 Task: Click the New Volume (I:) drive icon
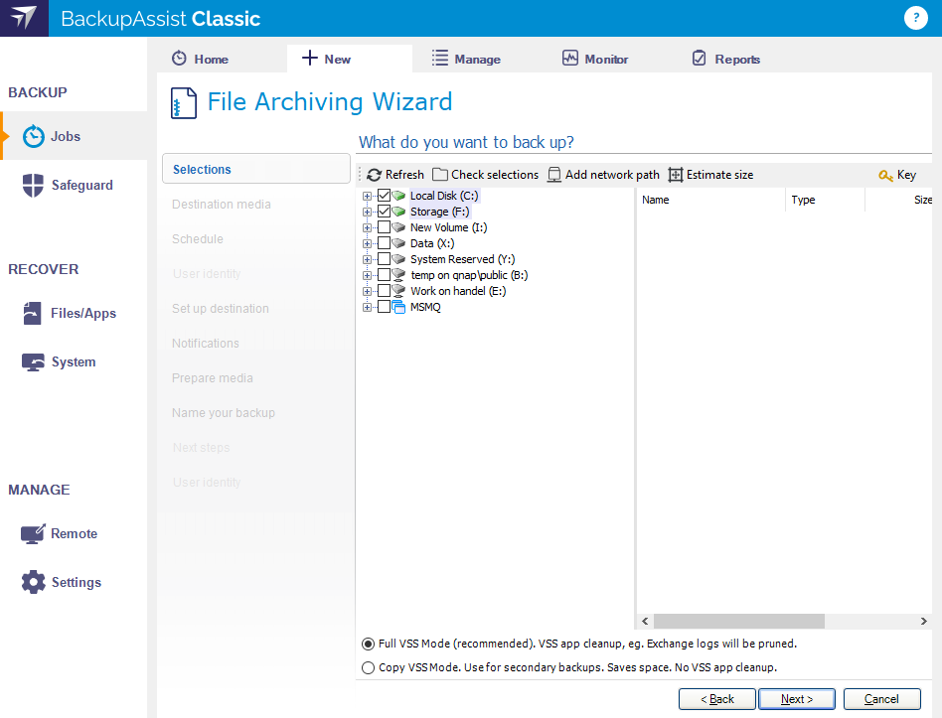[398, 227]
